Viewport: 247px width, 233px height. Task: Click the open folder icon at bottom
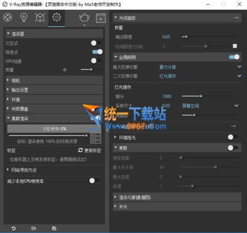pos(34,228)
